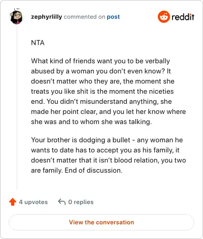Click the reddit wordmark text

coord(183,17)
